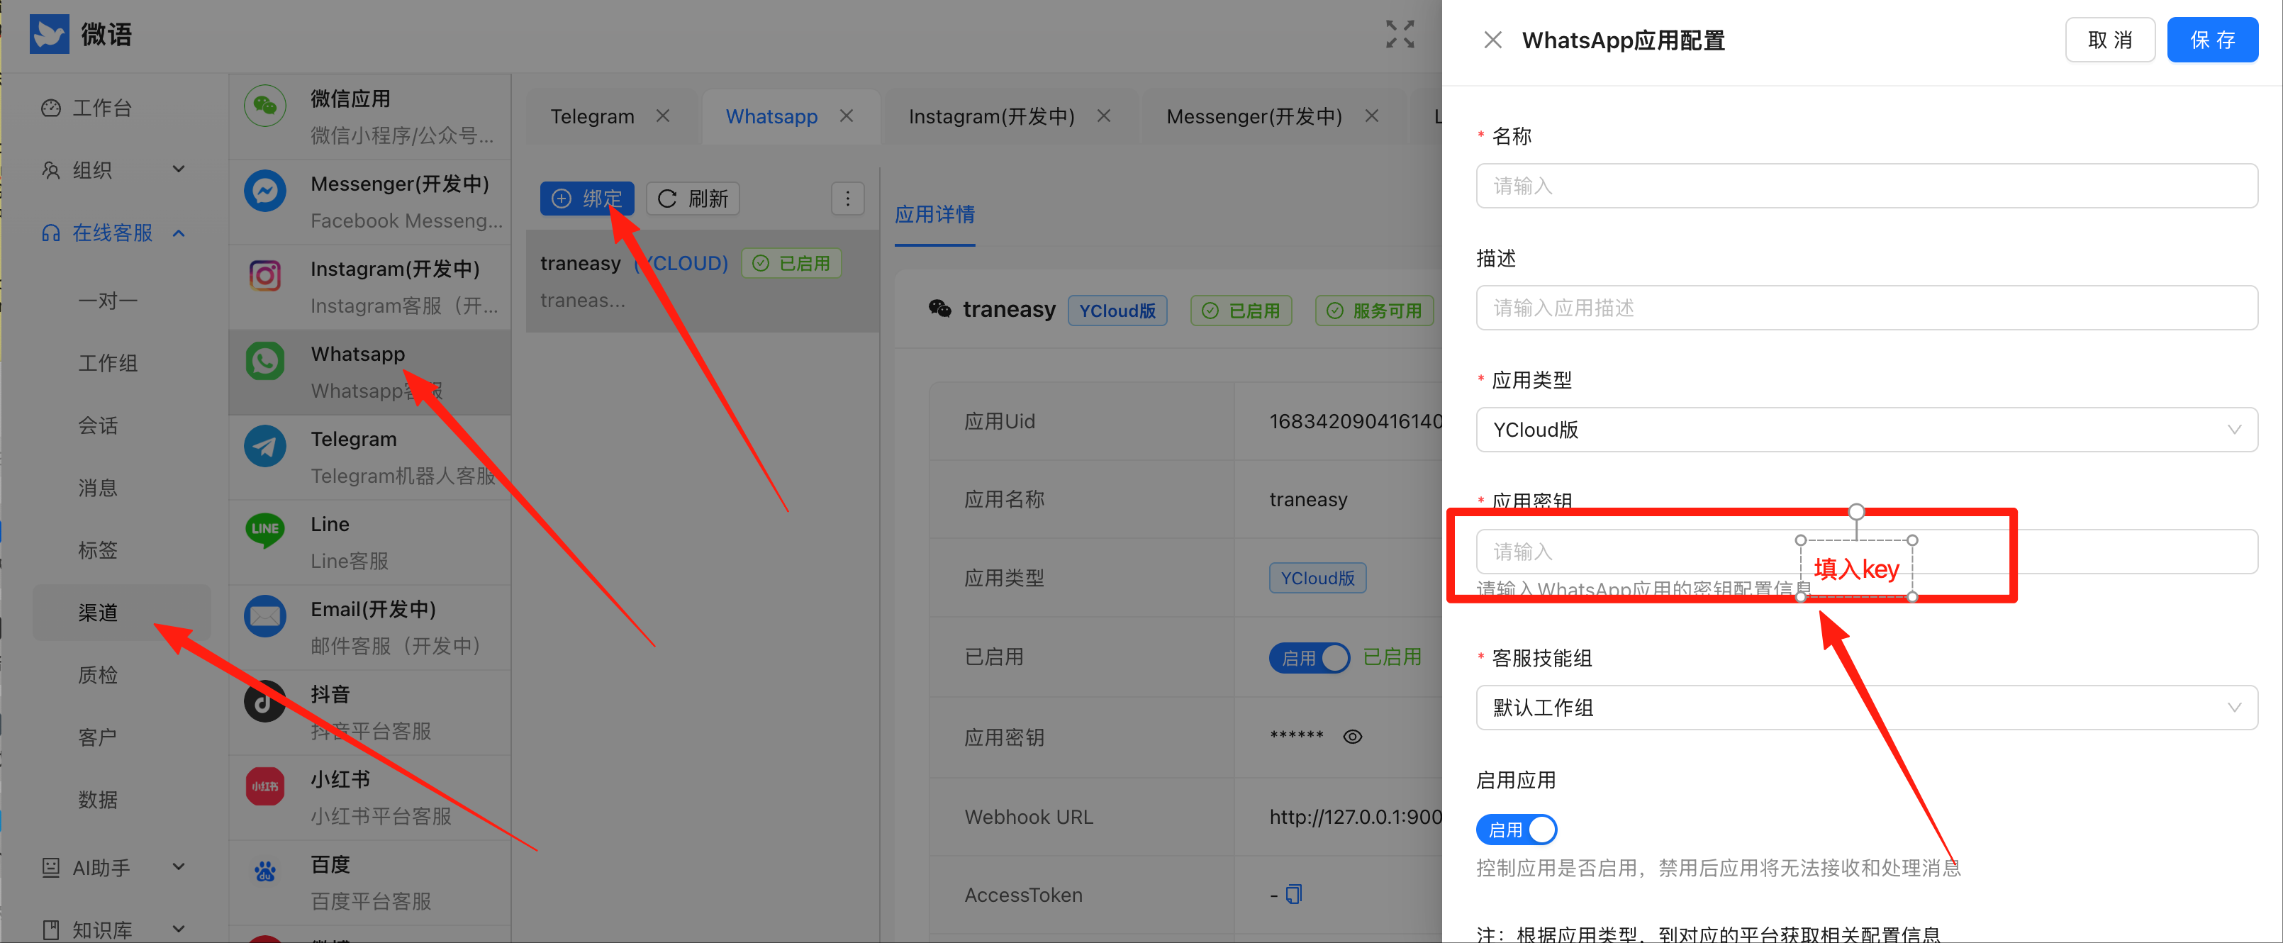Open the WeChat application channel icon

pyautogui.click(x=265, y=106)
